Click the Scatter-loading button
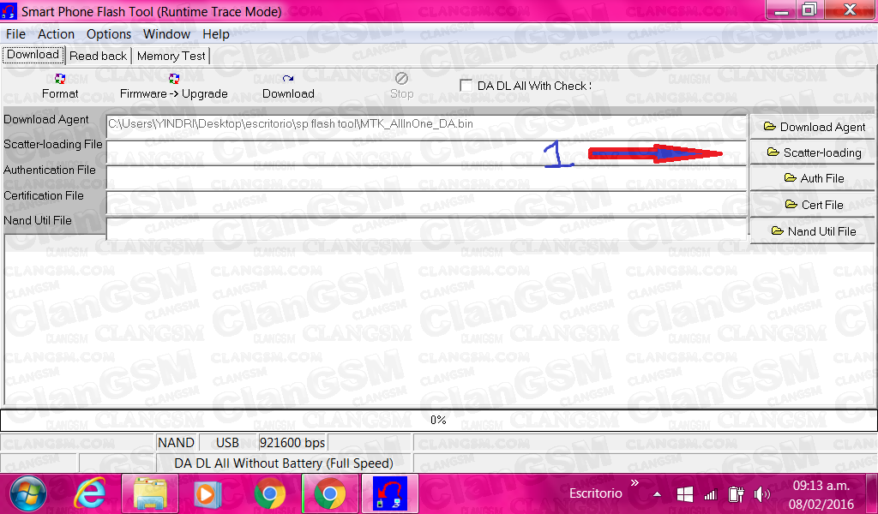Viewport: 878px width, 514px height. coord(814,152)
